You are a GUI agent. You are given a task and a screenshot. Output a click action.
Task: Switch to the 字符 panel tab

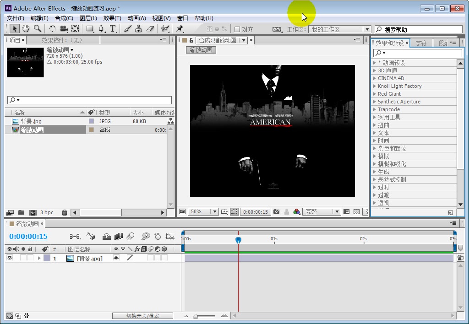[421, 43]
